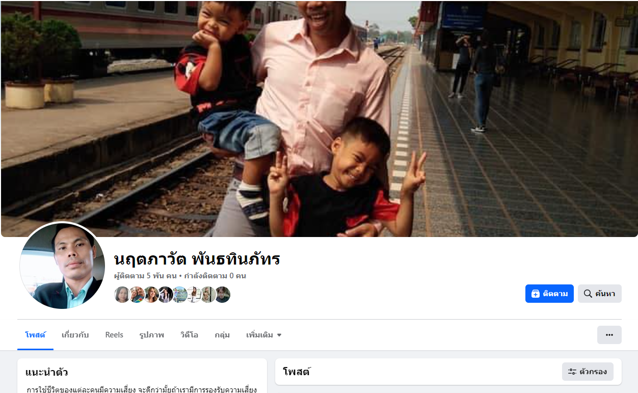This screenshot has width=638, height=393.
Task: Open the รูปภาพ photos tab
Action: click(x=151, y=335)
